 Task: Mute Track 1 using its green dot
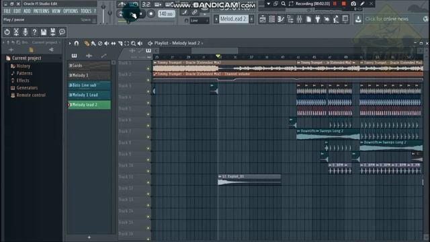click(x=148, y=69)
